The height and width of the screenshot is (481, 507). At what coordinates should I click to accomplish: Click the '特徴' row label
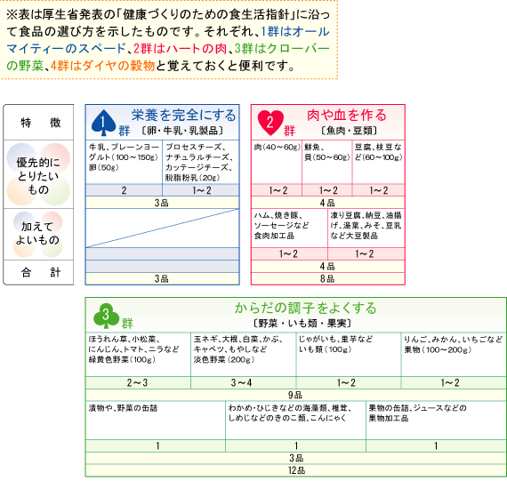coord(40,123)
